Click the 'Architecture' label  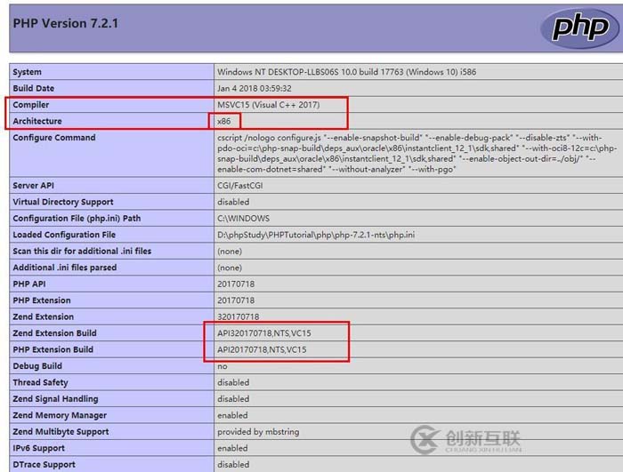pyautogui.click(x=37, y=121)
